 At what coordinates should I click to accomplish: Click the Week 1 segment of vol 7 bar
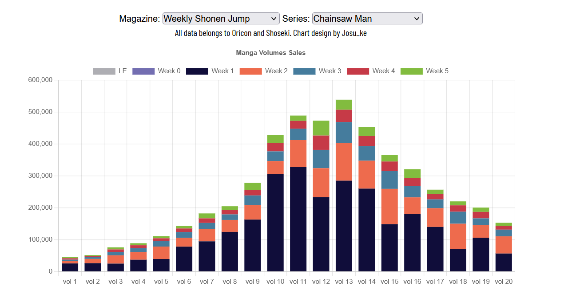207,256
